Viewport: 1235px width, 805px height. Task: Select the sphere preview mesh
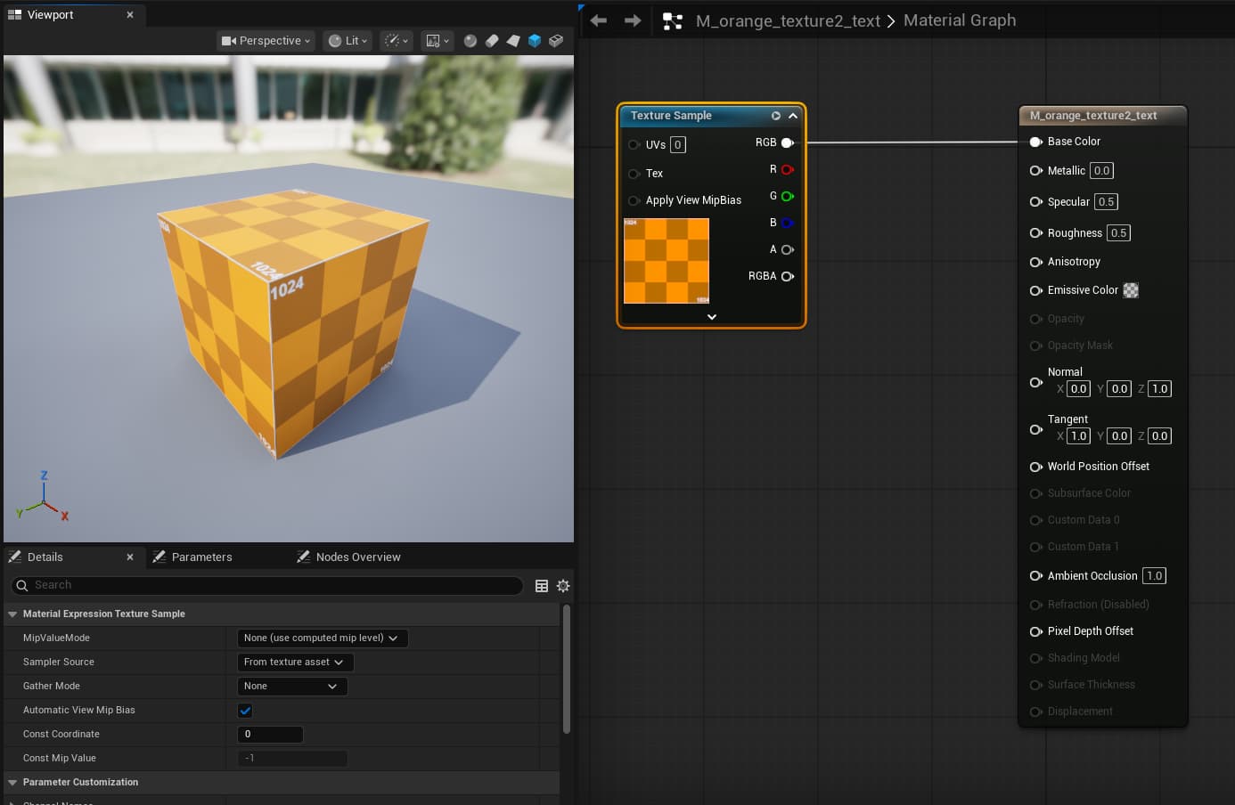tap(470, 41)
